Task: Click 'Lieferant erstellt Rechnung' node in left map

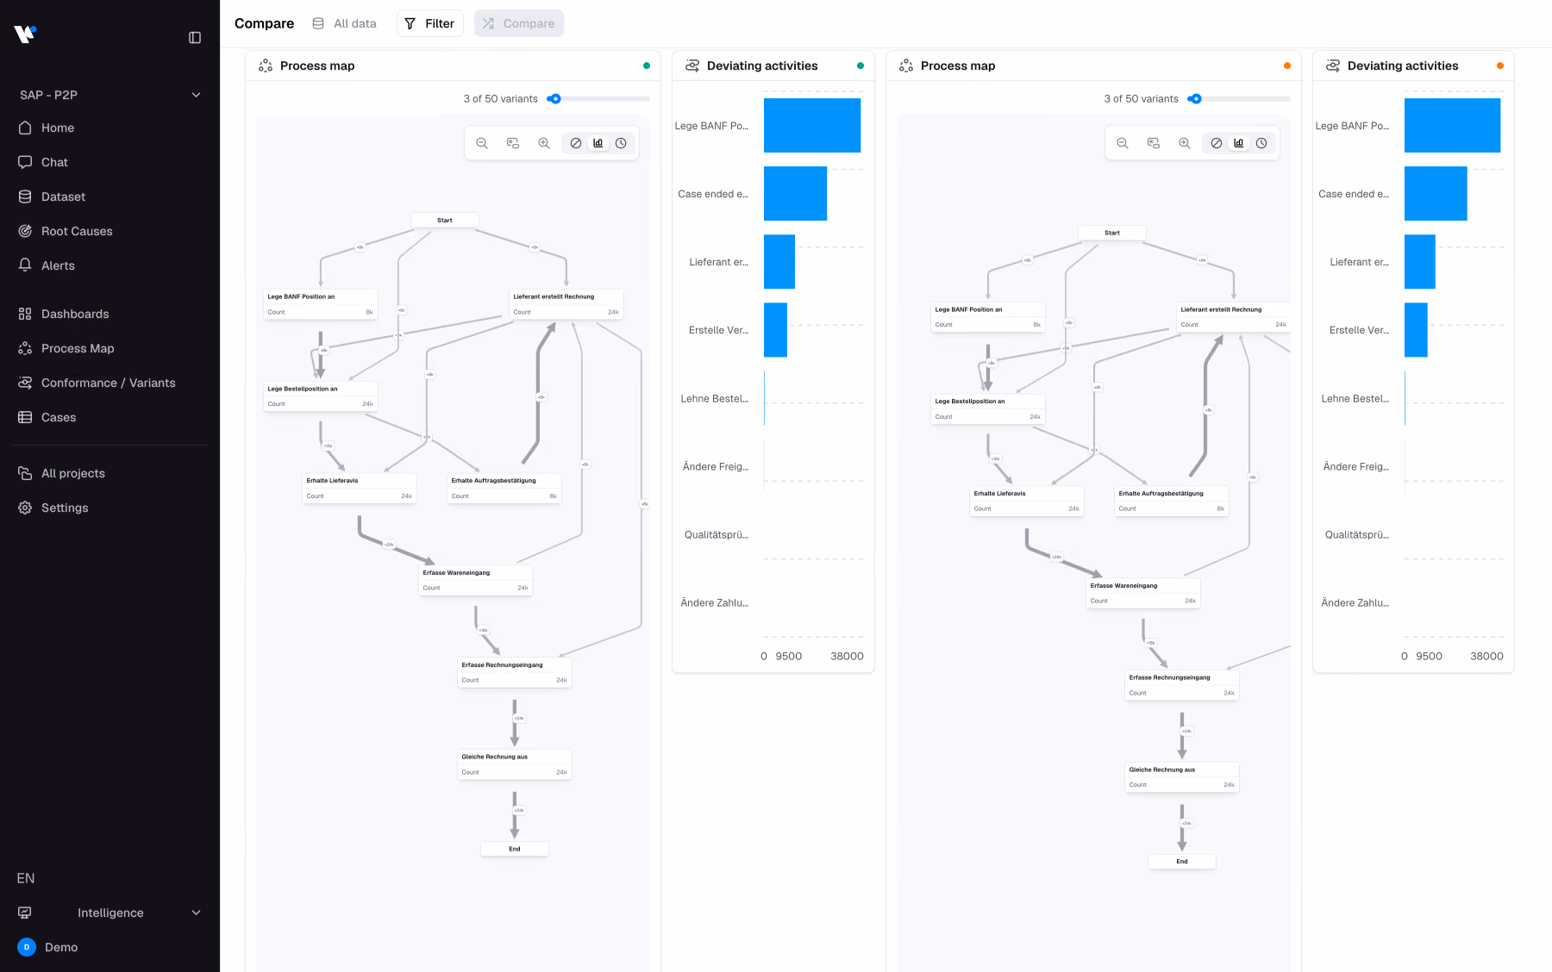Action: (566, 304)
